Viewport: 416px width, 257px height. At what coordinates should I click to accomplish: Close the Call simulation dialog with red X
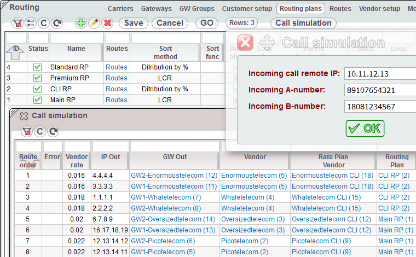point(245,43)
